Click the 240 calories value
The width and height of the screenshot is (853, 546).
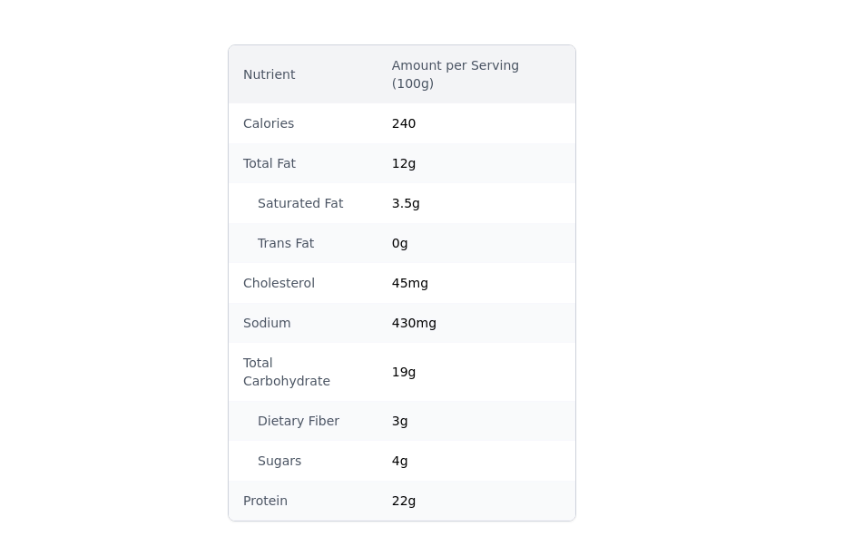click(x=404, y=123)
